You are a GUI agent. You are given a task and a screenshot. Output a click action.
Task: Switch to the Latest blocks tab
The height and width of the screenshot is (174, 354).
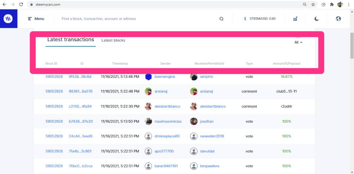[x=113, y=40]
